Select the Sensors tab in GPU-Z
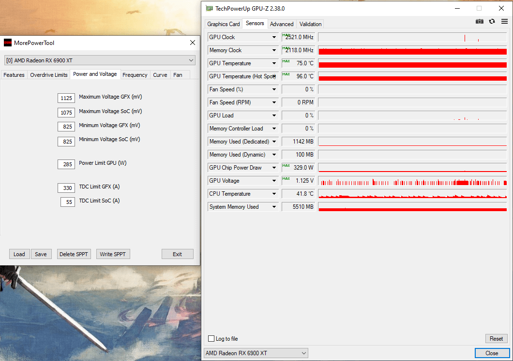The height and width of the screenshot is (361, 513). [255, 23]
